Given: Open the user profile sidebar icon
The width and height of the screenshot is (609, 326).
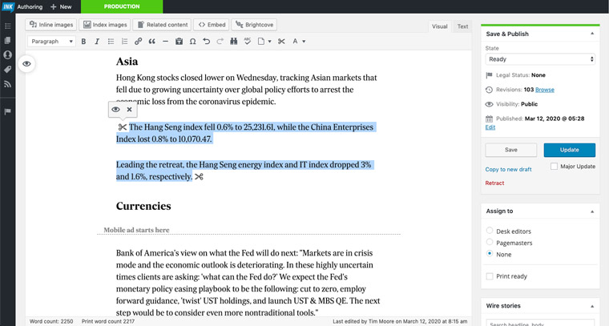Looking at the screenshot, I should click(7, 54).
